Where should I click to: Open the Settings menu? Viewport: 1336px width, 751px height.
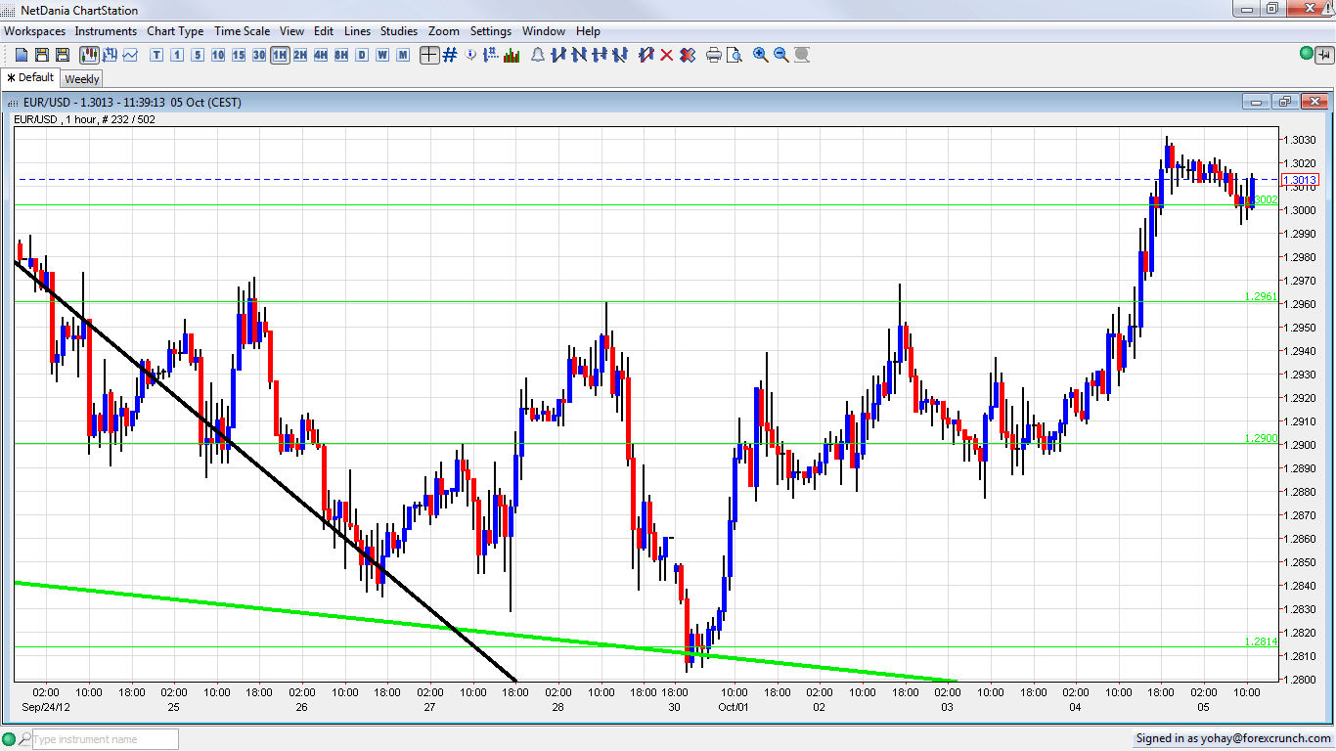[x=491, y=31]
